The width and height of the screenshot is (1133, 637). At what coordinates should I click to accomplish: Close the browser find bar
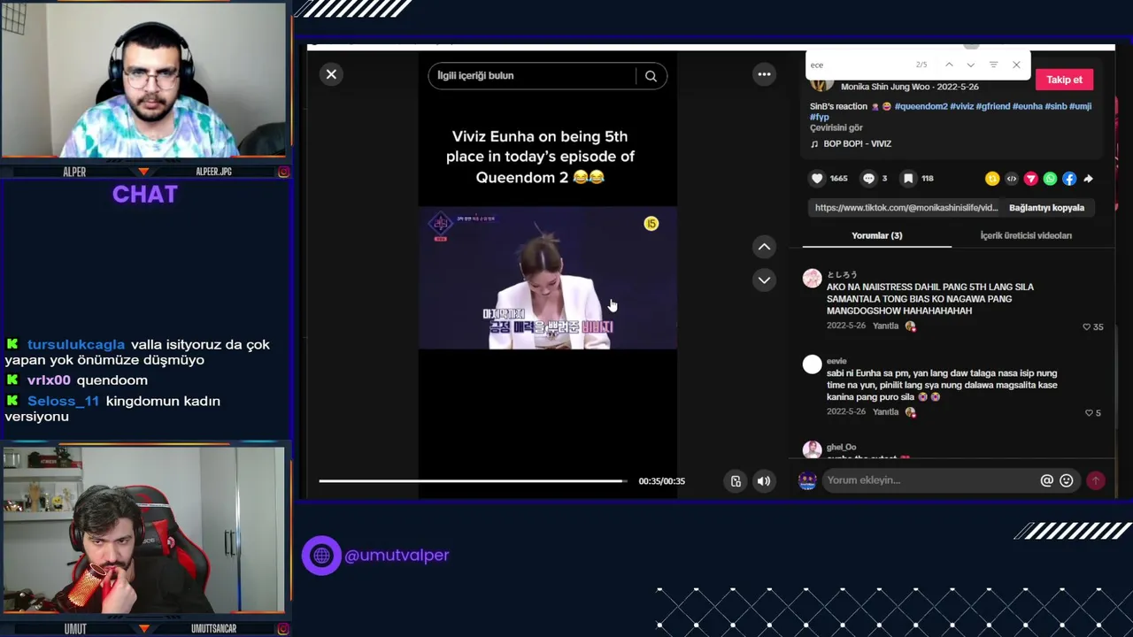pos(1016,65)
